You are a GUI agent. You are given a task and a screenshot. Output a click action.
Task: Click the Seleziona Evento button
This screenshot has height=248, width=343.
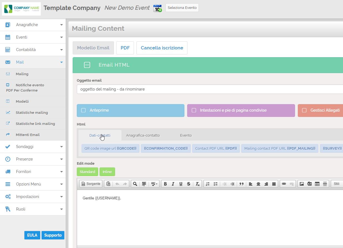click(182, 8)
